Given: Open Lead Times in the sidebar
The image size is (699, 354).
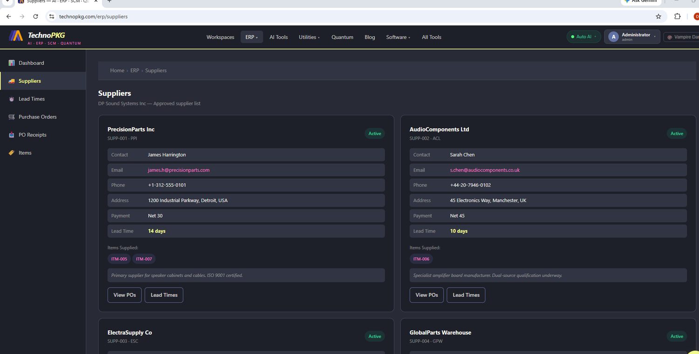Looking at the screenshot, I should 43,99.
